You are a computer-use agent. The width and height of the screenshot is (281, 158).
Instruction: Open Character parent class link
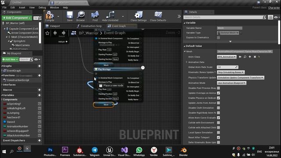[274, 8]
